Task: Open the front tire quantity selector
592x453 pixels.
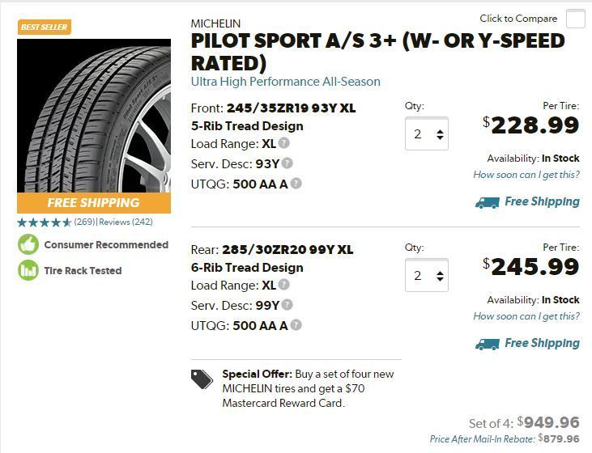Action: click(427, 134)
